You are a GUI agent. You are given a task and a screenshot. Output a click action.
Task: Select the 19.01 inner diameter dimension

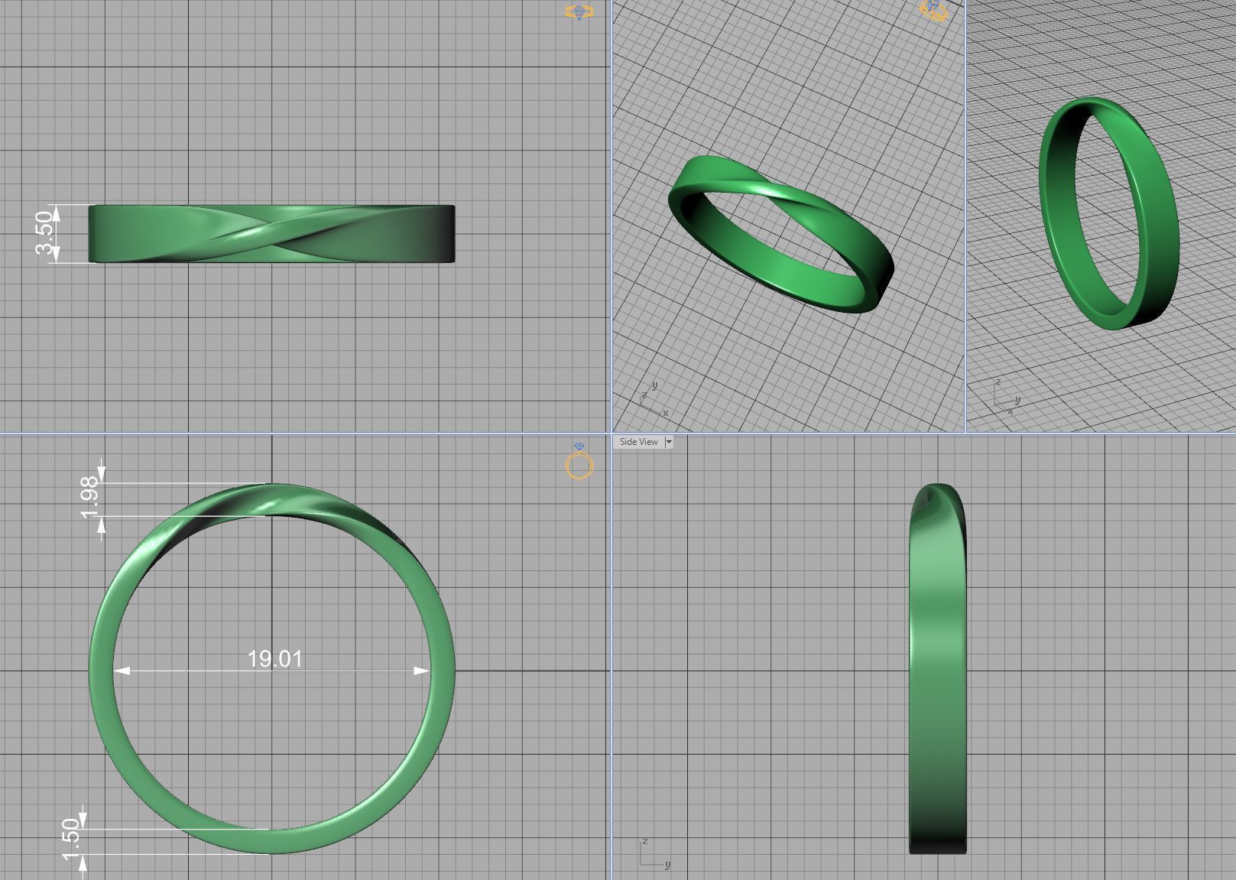[x=274, y=658]
